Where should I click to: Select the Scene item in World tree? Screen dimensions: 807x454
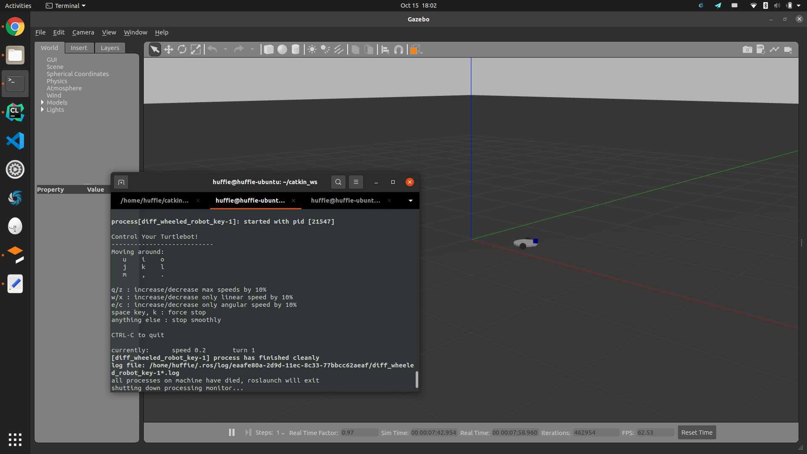tap(55, 67)
